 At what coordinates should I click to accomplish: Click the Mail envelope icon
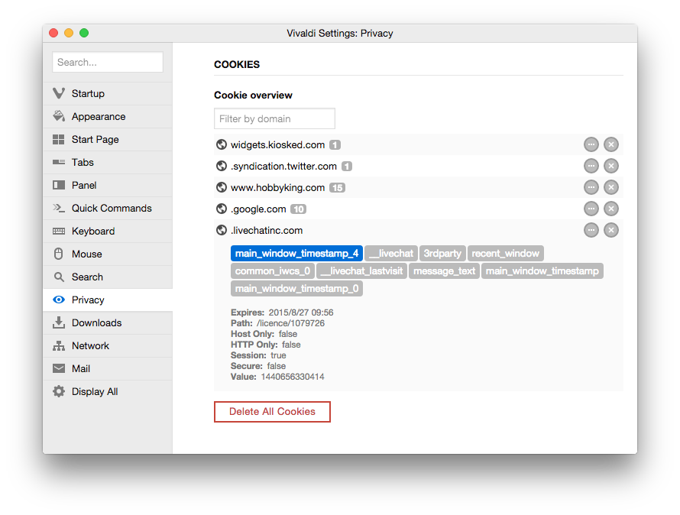[59, 368]
